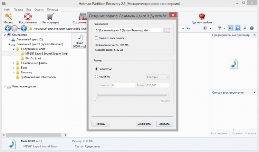The image size is (259, 152).
Task: Click the save disk icon in toolbar
Action: click(x=238, y=28)
